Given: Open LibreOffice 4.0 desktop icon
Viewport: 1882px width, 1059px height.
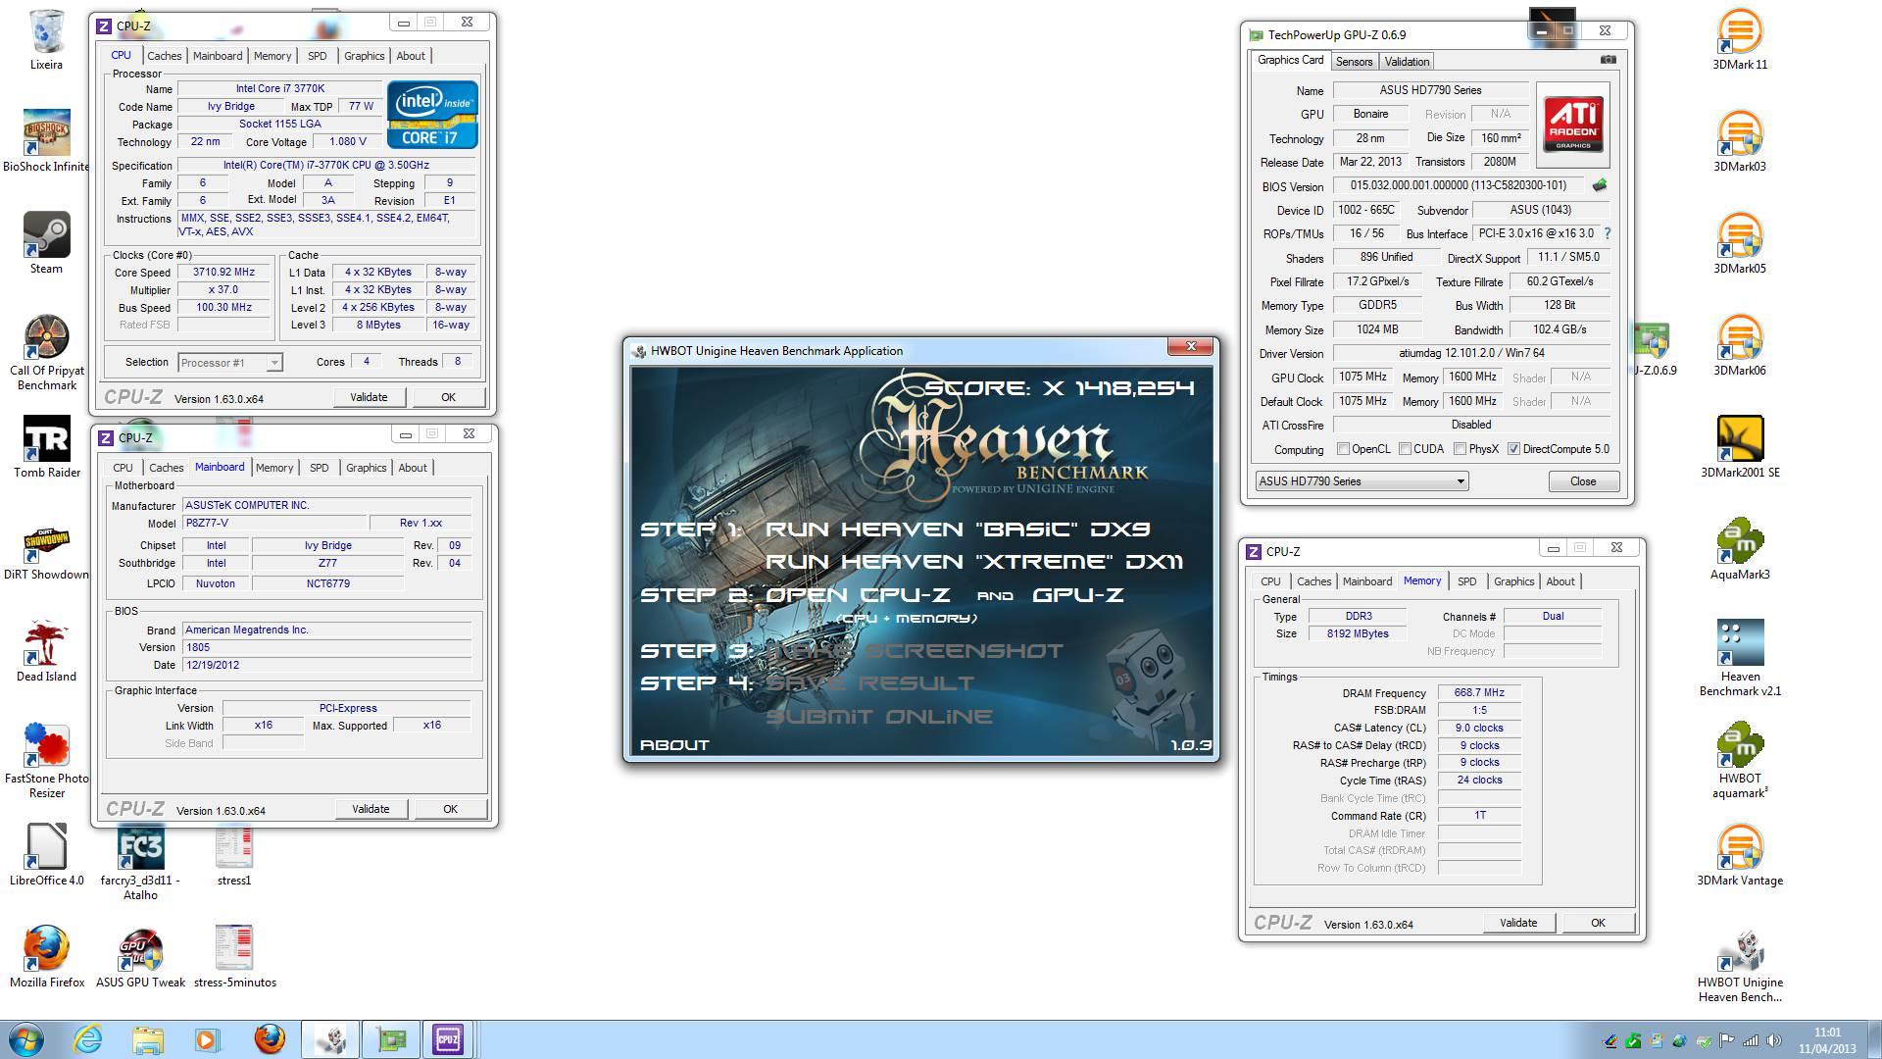Looking at the screenshot, I should [46, 855].
